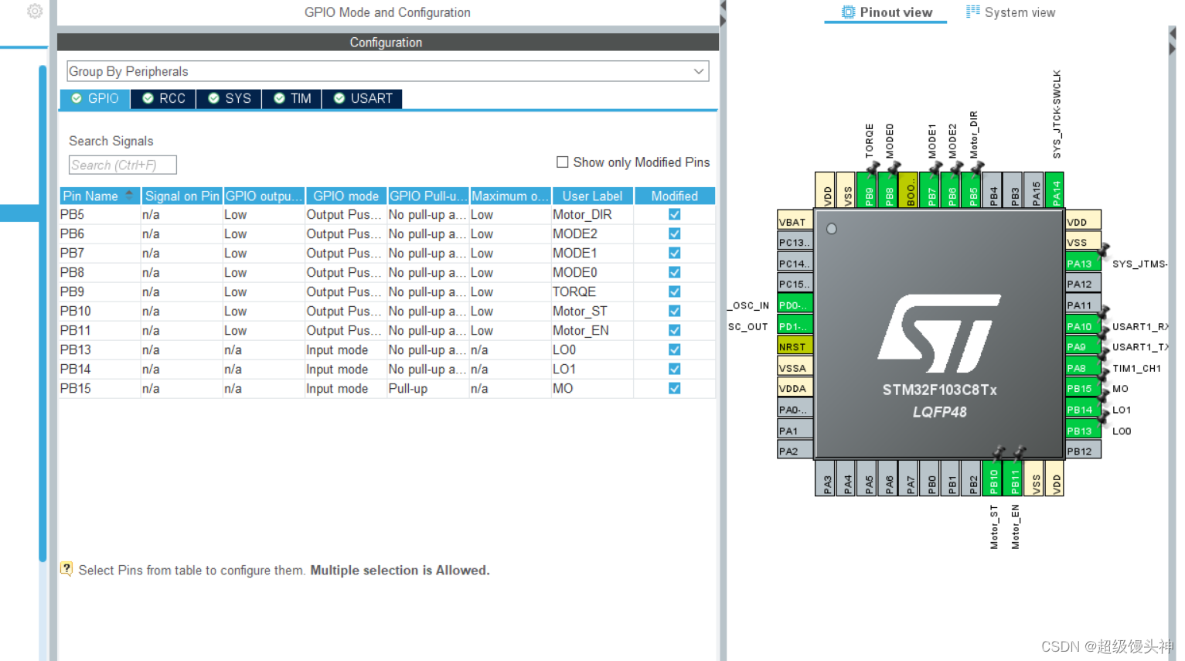Click the PB12 pin on chip

(x=1083, y=451)
